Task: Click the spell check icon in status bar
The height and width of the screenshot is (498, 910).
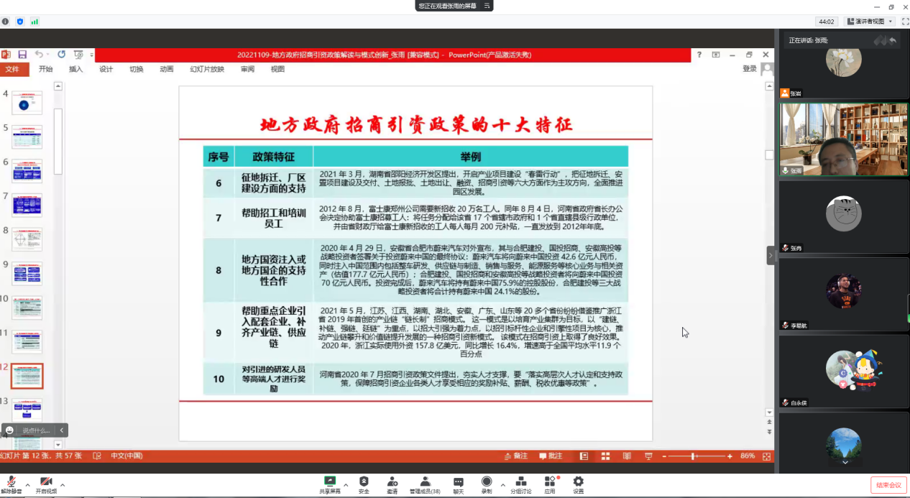Action: coord(97,456)
